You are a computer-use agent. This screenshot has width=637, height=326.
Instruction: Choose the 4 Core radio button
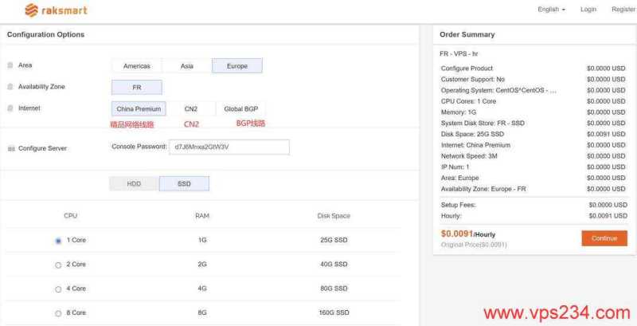[x=58, y=289]
